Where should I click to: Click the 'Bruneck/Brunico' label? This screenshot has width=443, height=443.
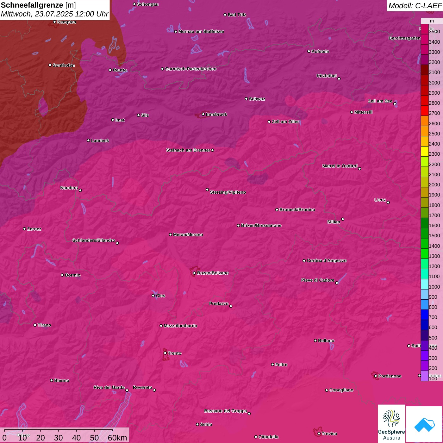[x=297, y=209]
